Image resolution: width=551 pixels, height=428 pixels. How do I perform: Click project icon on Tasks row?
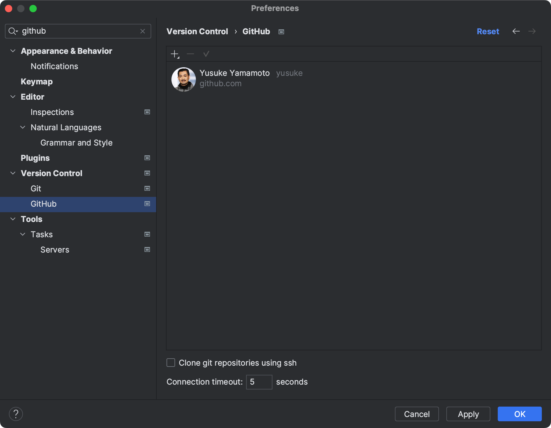point(147,234)
